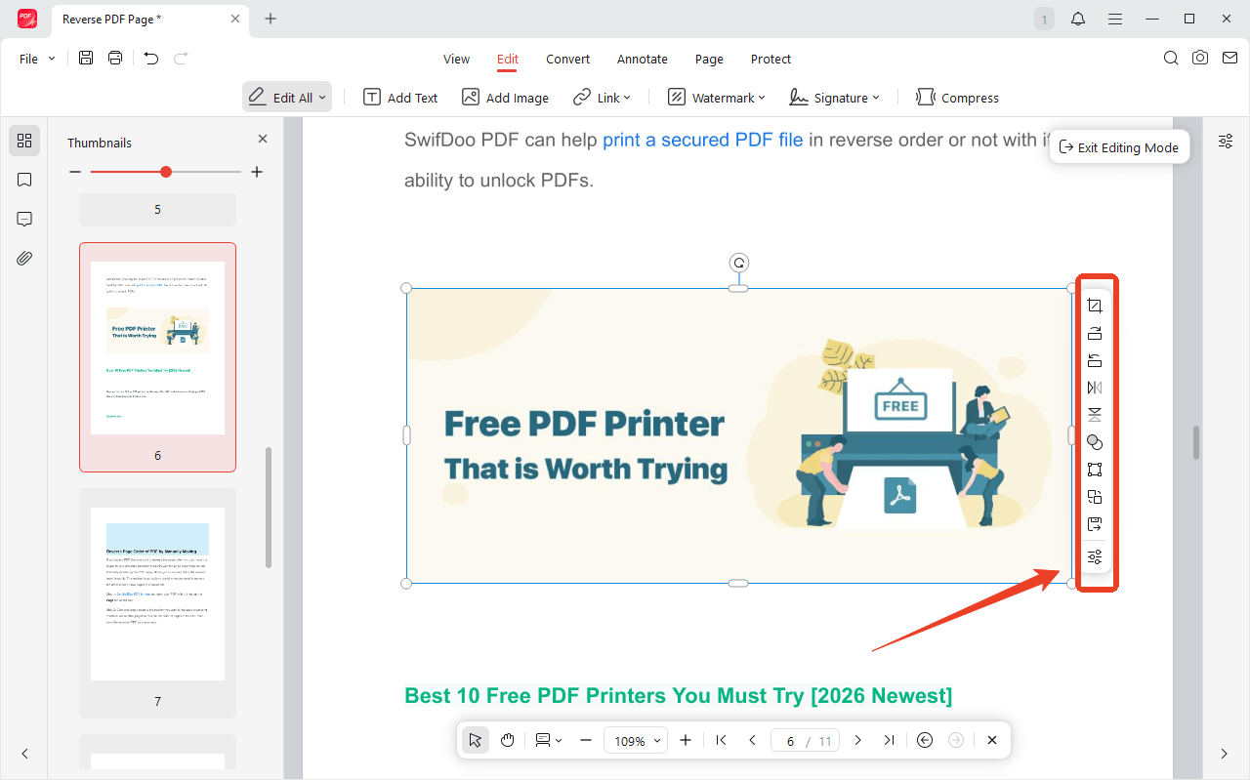Viewport: 1250px width, 780px height.
Task: Flip image vertically
Action: point(1095,416)
